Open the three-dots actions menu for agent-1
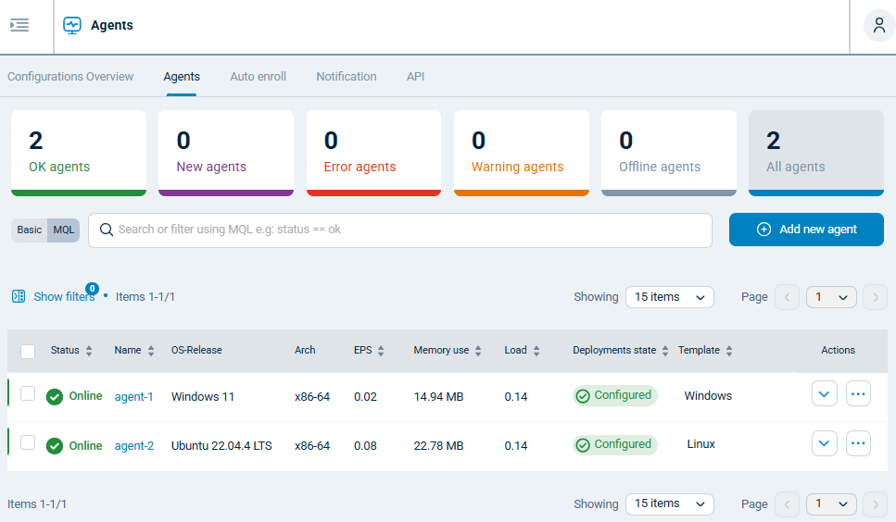The height and width of the screenshot is (522, 896). 858,394
